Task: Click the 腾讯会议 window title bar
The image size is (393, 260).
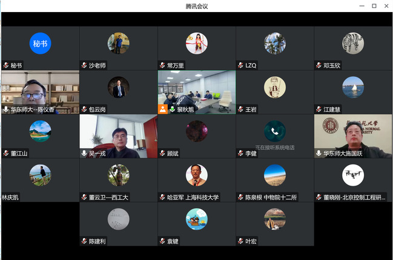Action: [196, 6]
